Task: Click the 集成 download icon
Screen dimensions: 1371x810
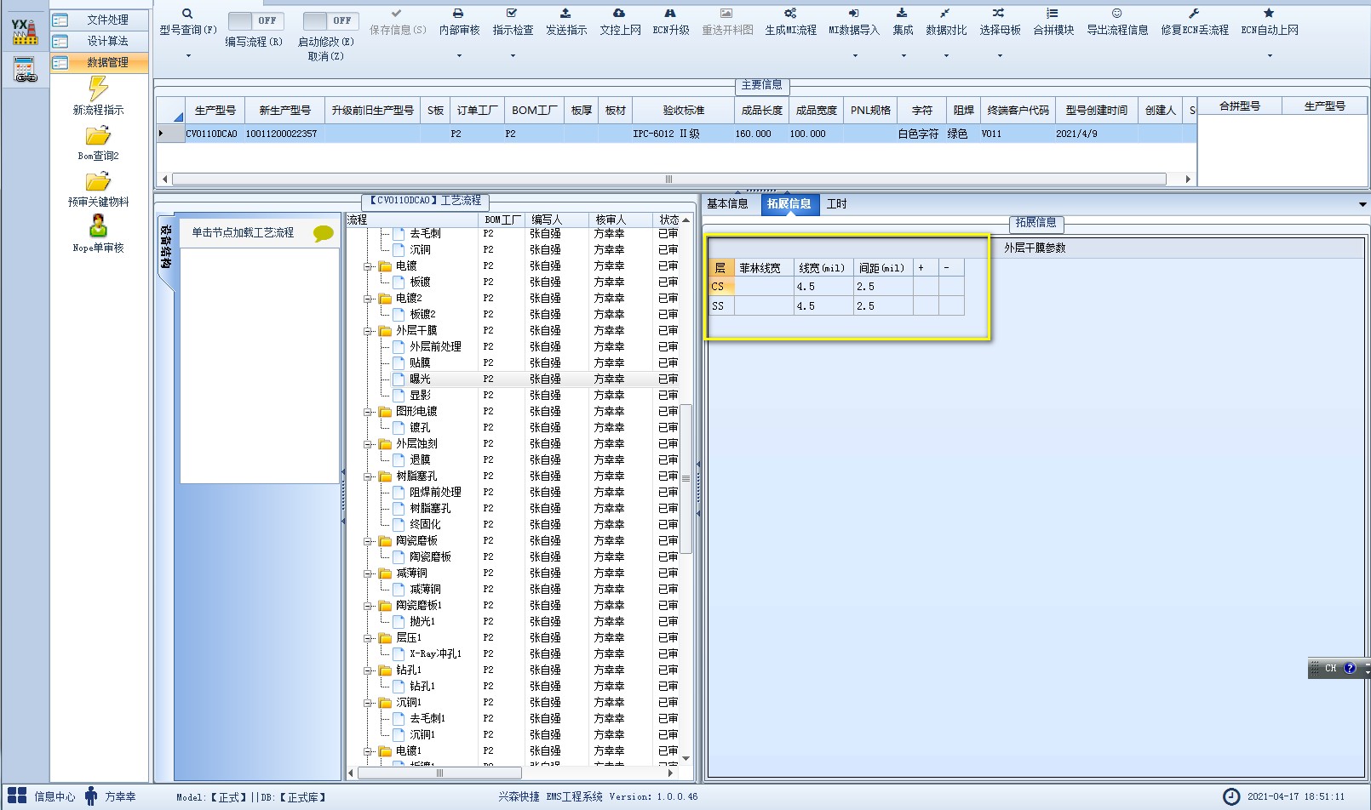Action: [x=903, y=14]
